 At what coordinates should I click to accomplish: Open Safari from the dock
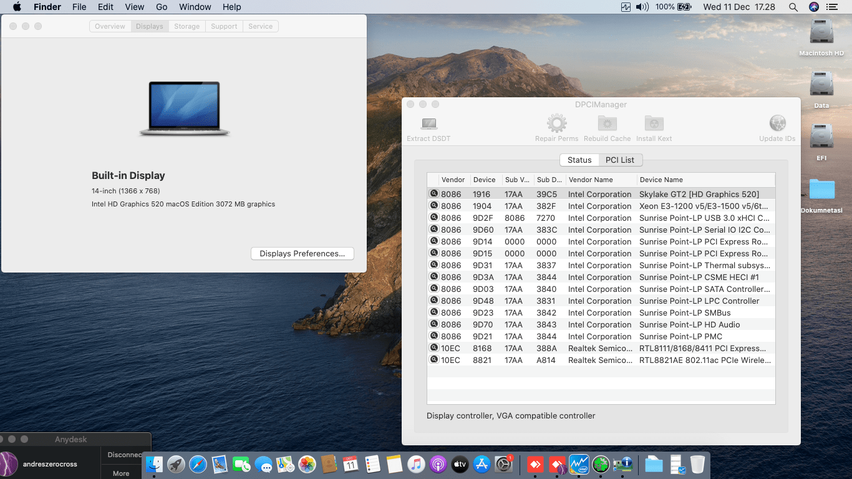pos(198,464)
